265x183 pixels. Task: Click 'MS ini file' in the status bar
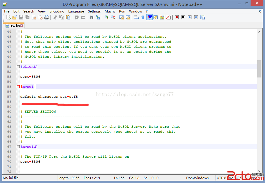click(x=11, y=178)
